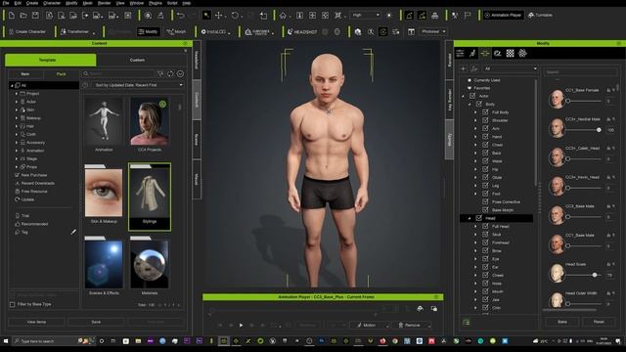Switch to the Template tab

point(50,60)
